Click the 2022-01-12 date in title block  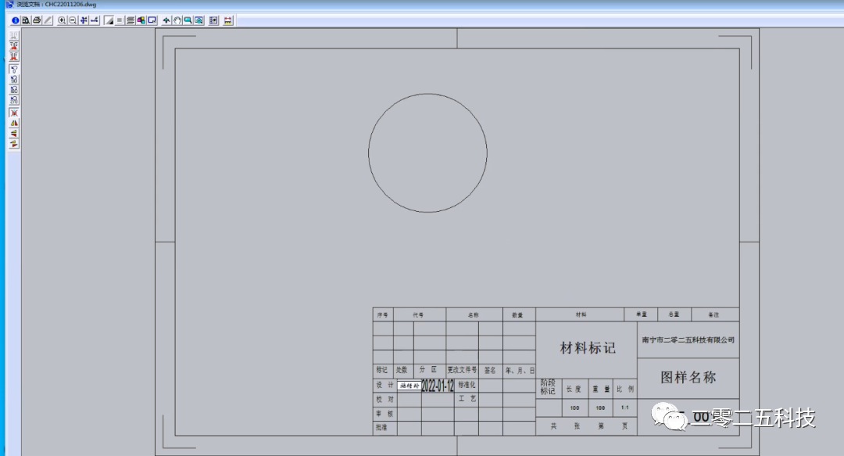tap(438, 386)
